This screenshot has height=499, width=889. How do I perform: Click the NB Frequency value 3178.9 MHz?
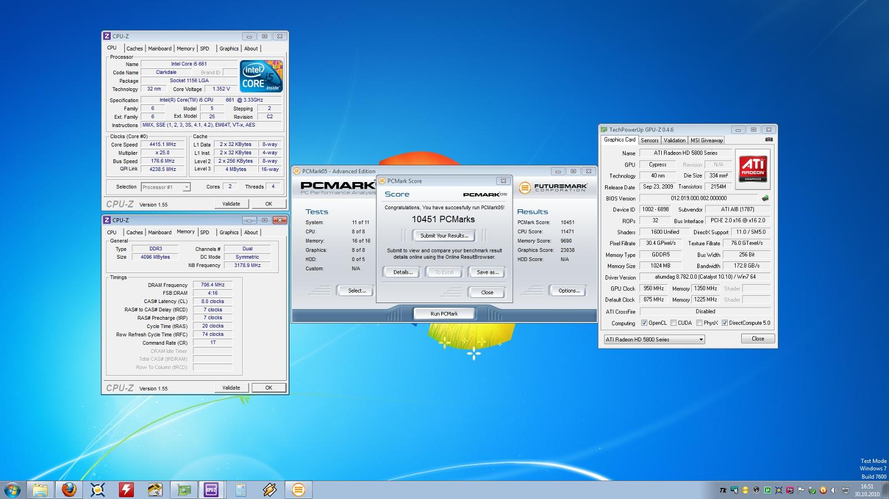coord(247,265)
